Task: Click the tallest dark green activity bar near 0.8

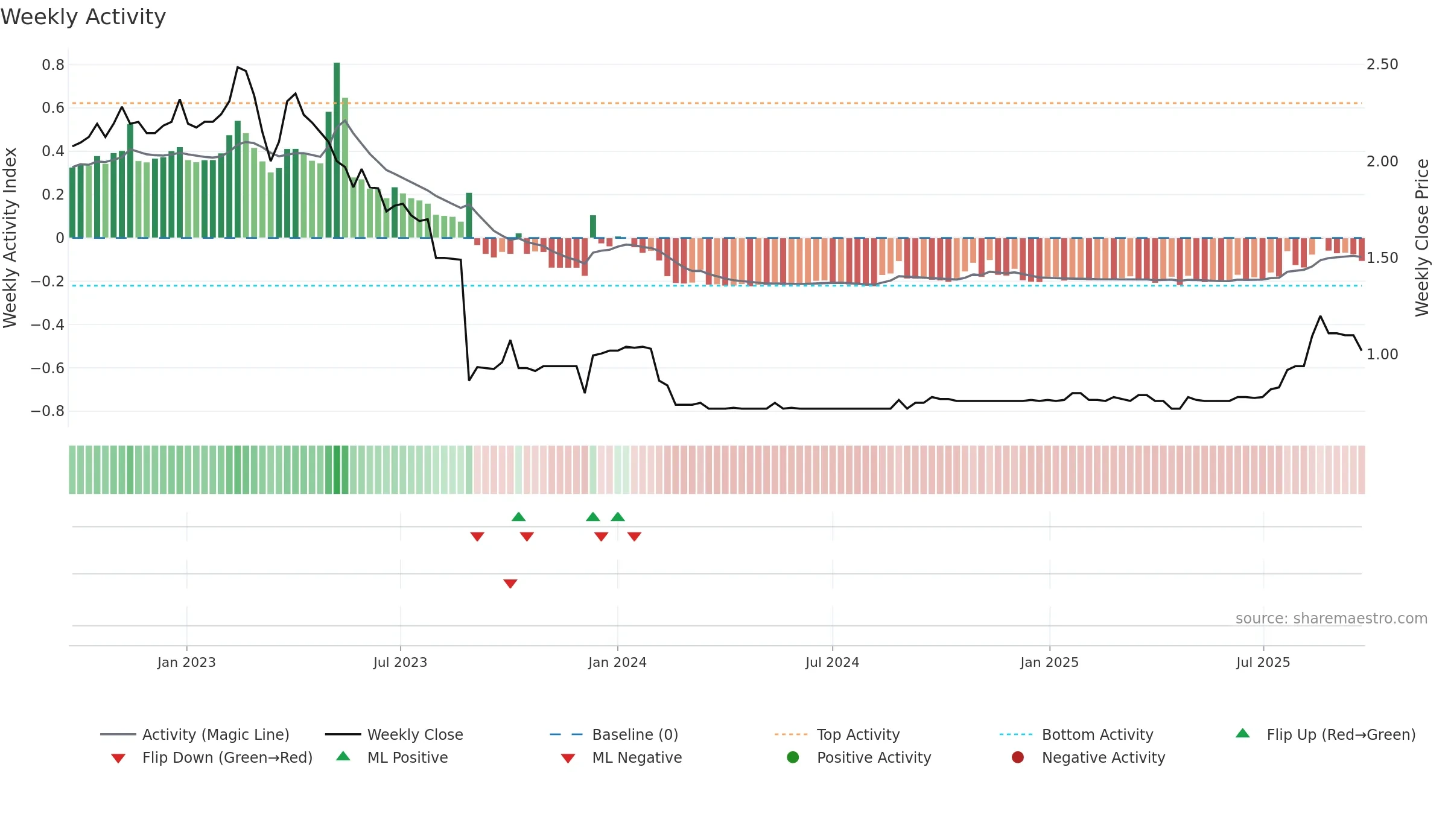Action: click(337, 150)
